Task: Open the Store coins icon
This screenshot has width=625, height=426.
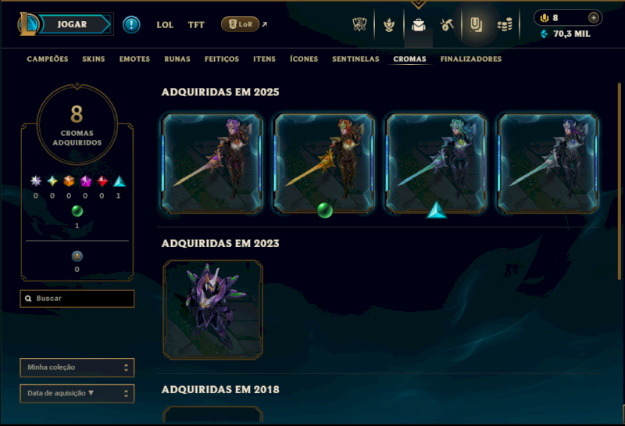Action: (505, 25)
